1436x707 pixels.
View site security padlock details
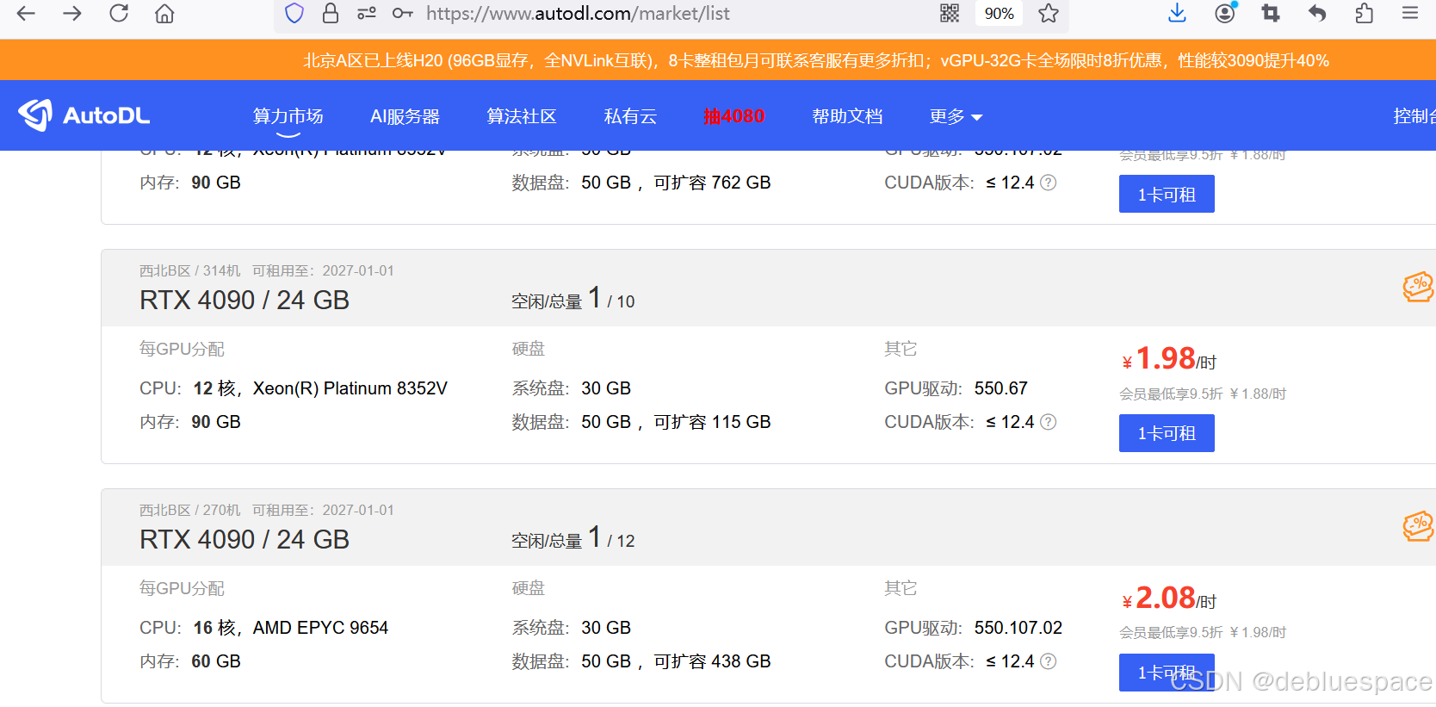(x=331, y=13)
